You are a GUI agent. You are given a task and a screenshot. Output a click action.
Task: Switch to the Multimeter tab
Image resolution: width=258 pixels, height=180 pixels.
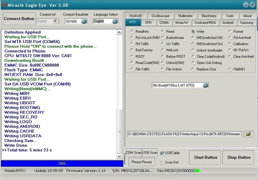[185, 16]
